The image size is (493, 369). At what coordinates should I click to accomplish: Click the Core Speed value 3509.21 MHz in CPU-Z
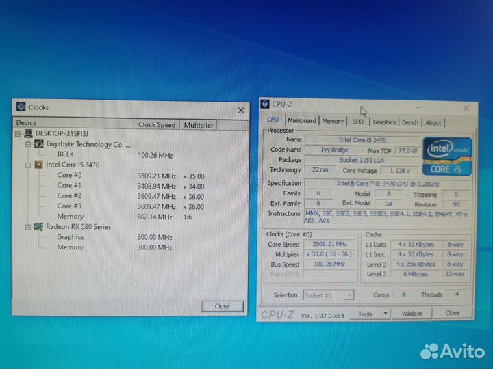(x=329, y=244)
